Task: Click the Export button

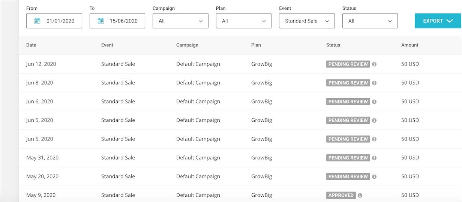Action: pos(438,21)
